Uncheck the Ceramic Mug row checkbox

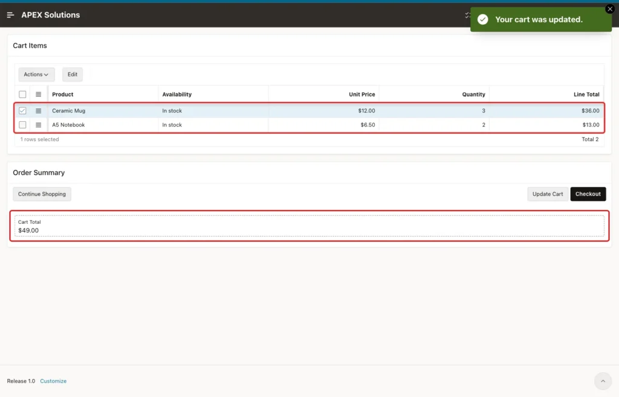(x=22, y=111)
